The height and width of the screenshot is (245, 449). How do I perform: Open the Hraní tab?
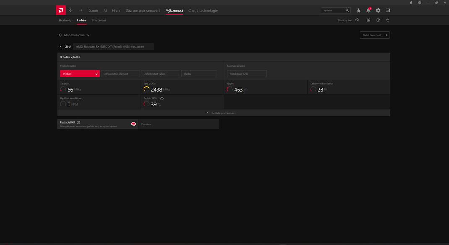click(x=116, y=10)
